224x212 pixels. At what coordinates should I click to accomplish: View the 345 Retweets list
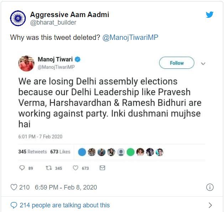[x=32, y=152]
